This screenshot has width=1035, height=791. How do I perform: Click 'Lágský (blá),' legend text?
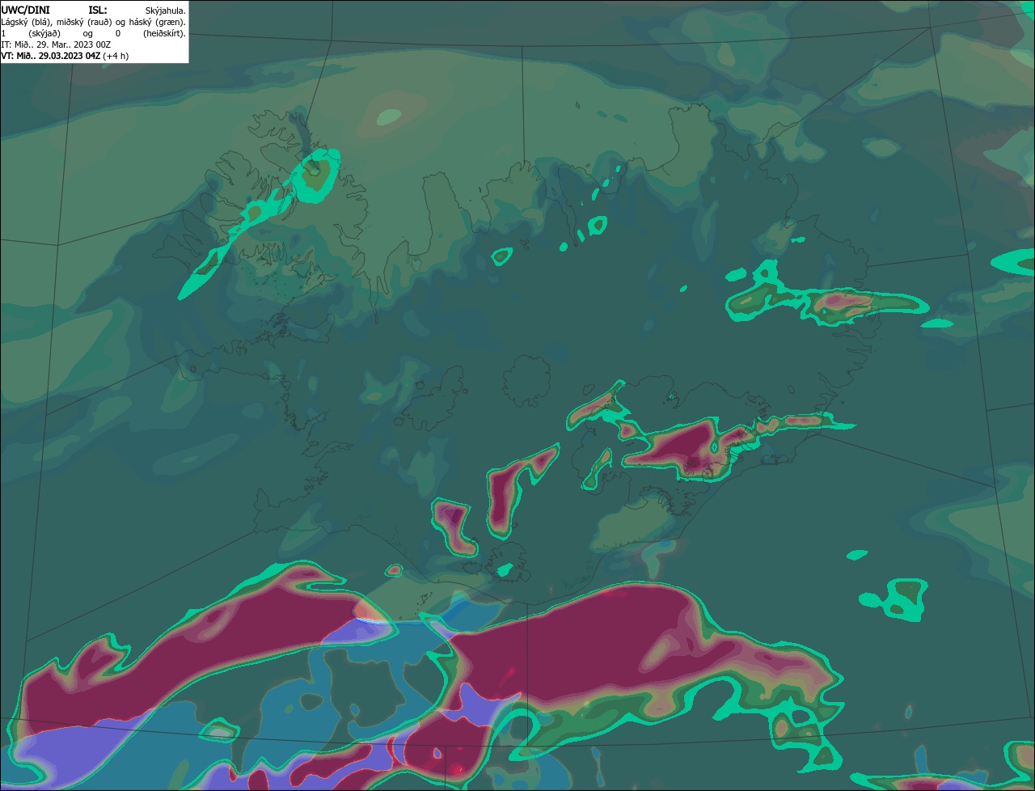pyautogui.click(x=27, y=23)
